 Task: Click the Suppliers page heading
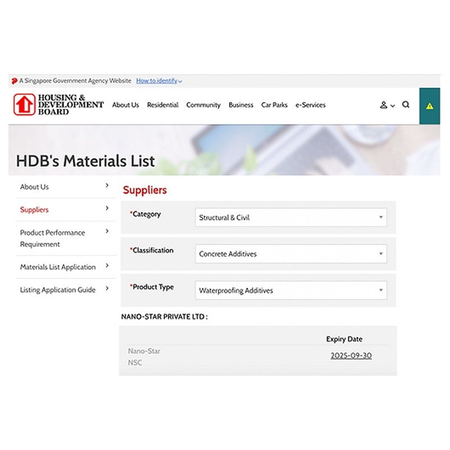point(145,190)
